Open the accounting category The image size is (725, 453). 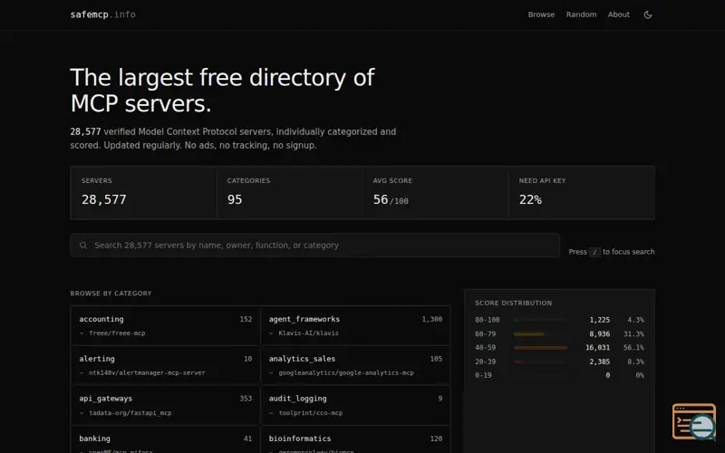tap(166, 325)
